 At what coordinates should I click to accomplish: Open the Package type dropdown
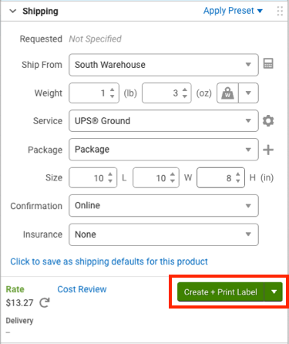163,150
